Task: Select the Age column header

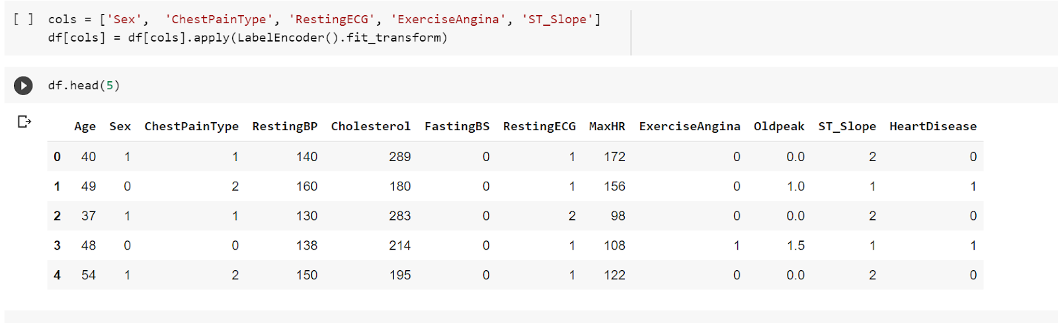Action: [85, 126]
